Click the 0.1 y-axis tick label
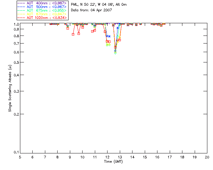The width and height of the screenshot is (213, 170). (16, 152)
